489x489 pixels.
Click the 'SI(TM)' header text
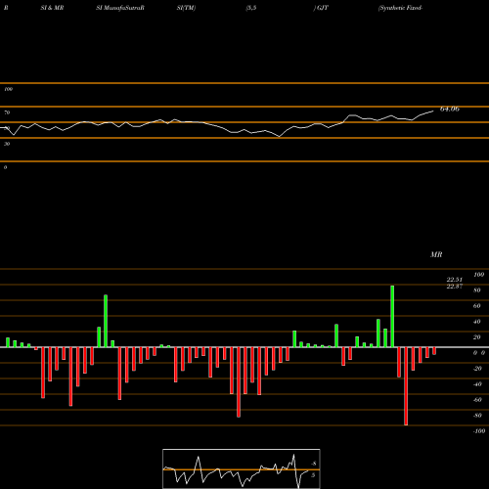click(x=186, y=8)
